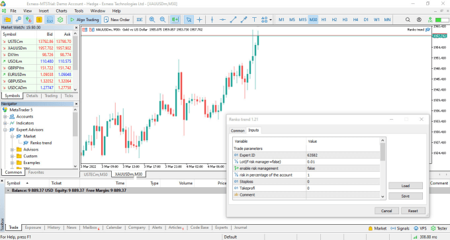The image size is (450, 240).
Task: Switch to the USTECm,M30 chart tab
Action: point(96,175)
